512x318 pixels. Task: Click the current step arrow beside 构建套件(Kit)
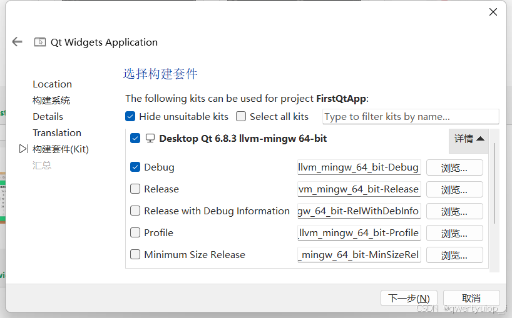pyautogui.click(x=24, y=149)
